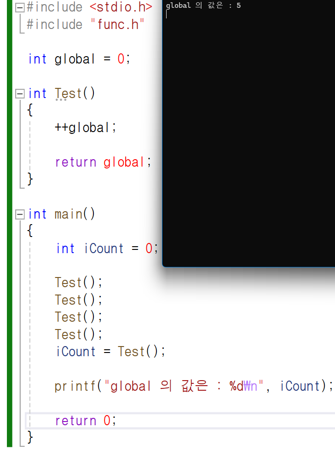Click the 'return 0;' line in main
This screenshot has width=335, height=451.
(86, 421)
